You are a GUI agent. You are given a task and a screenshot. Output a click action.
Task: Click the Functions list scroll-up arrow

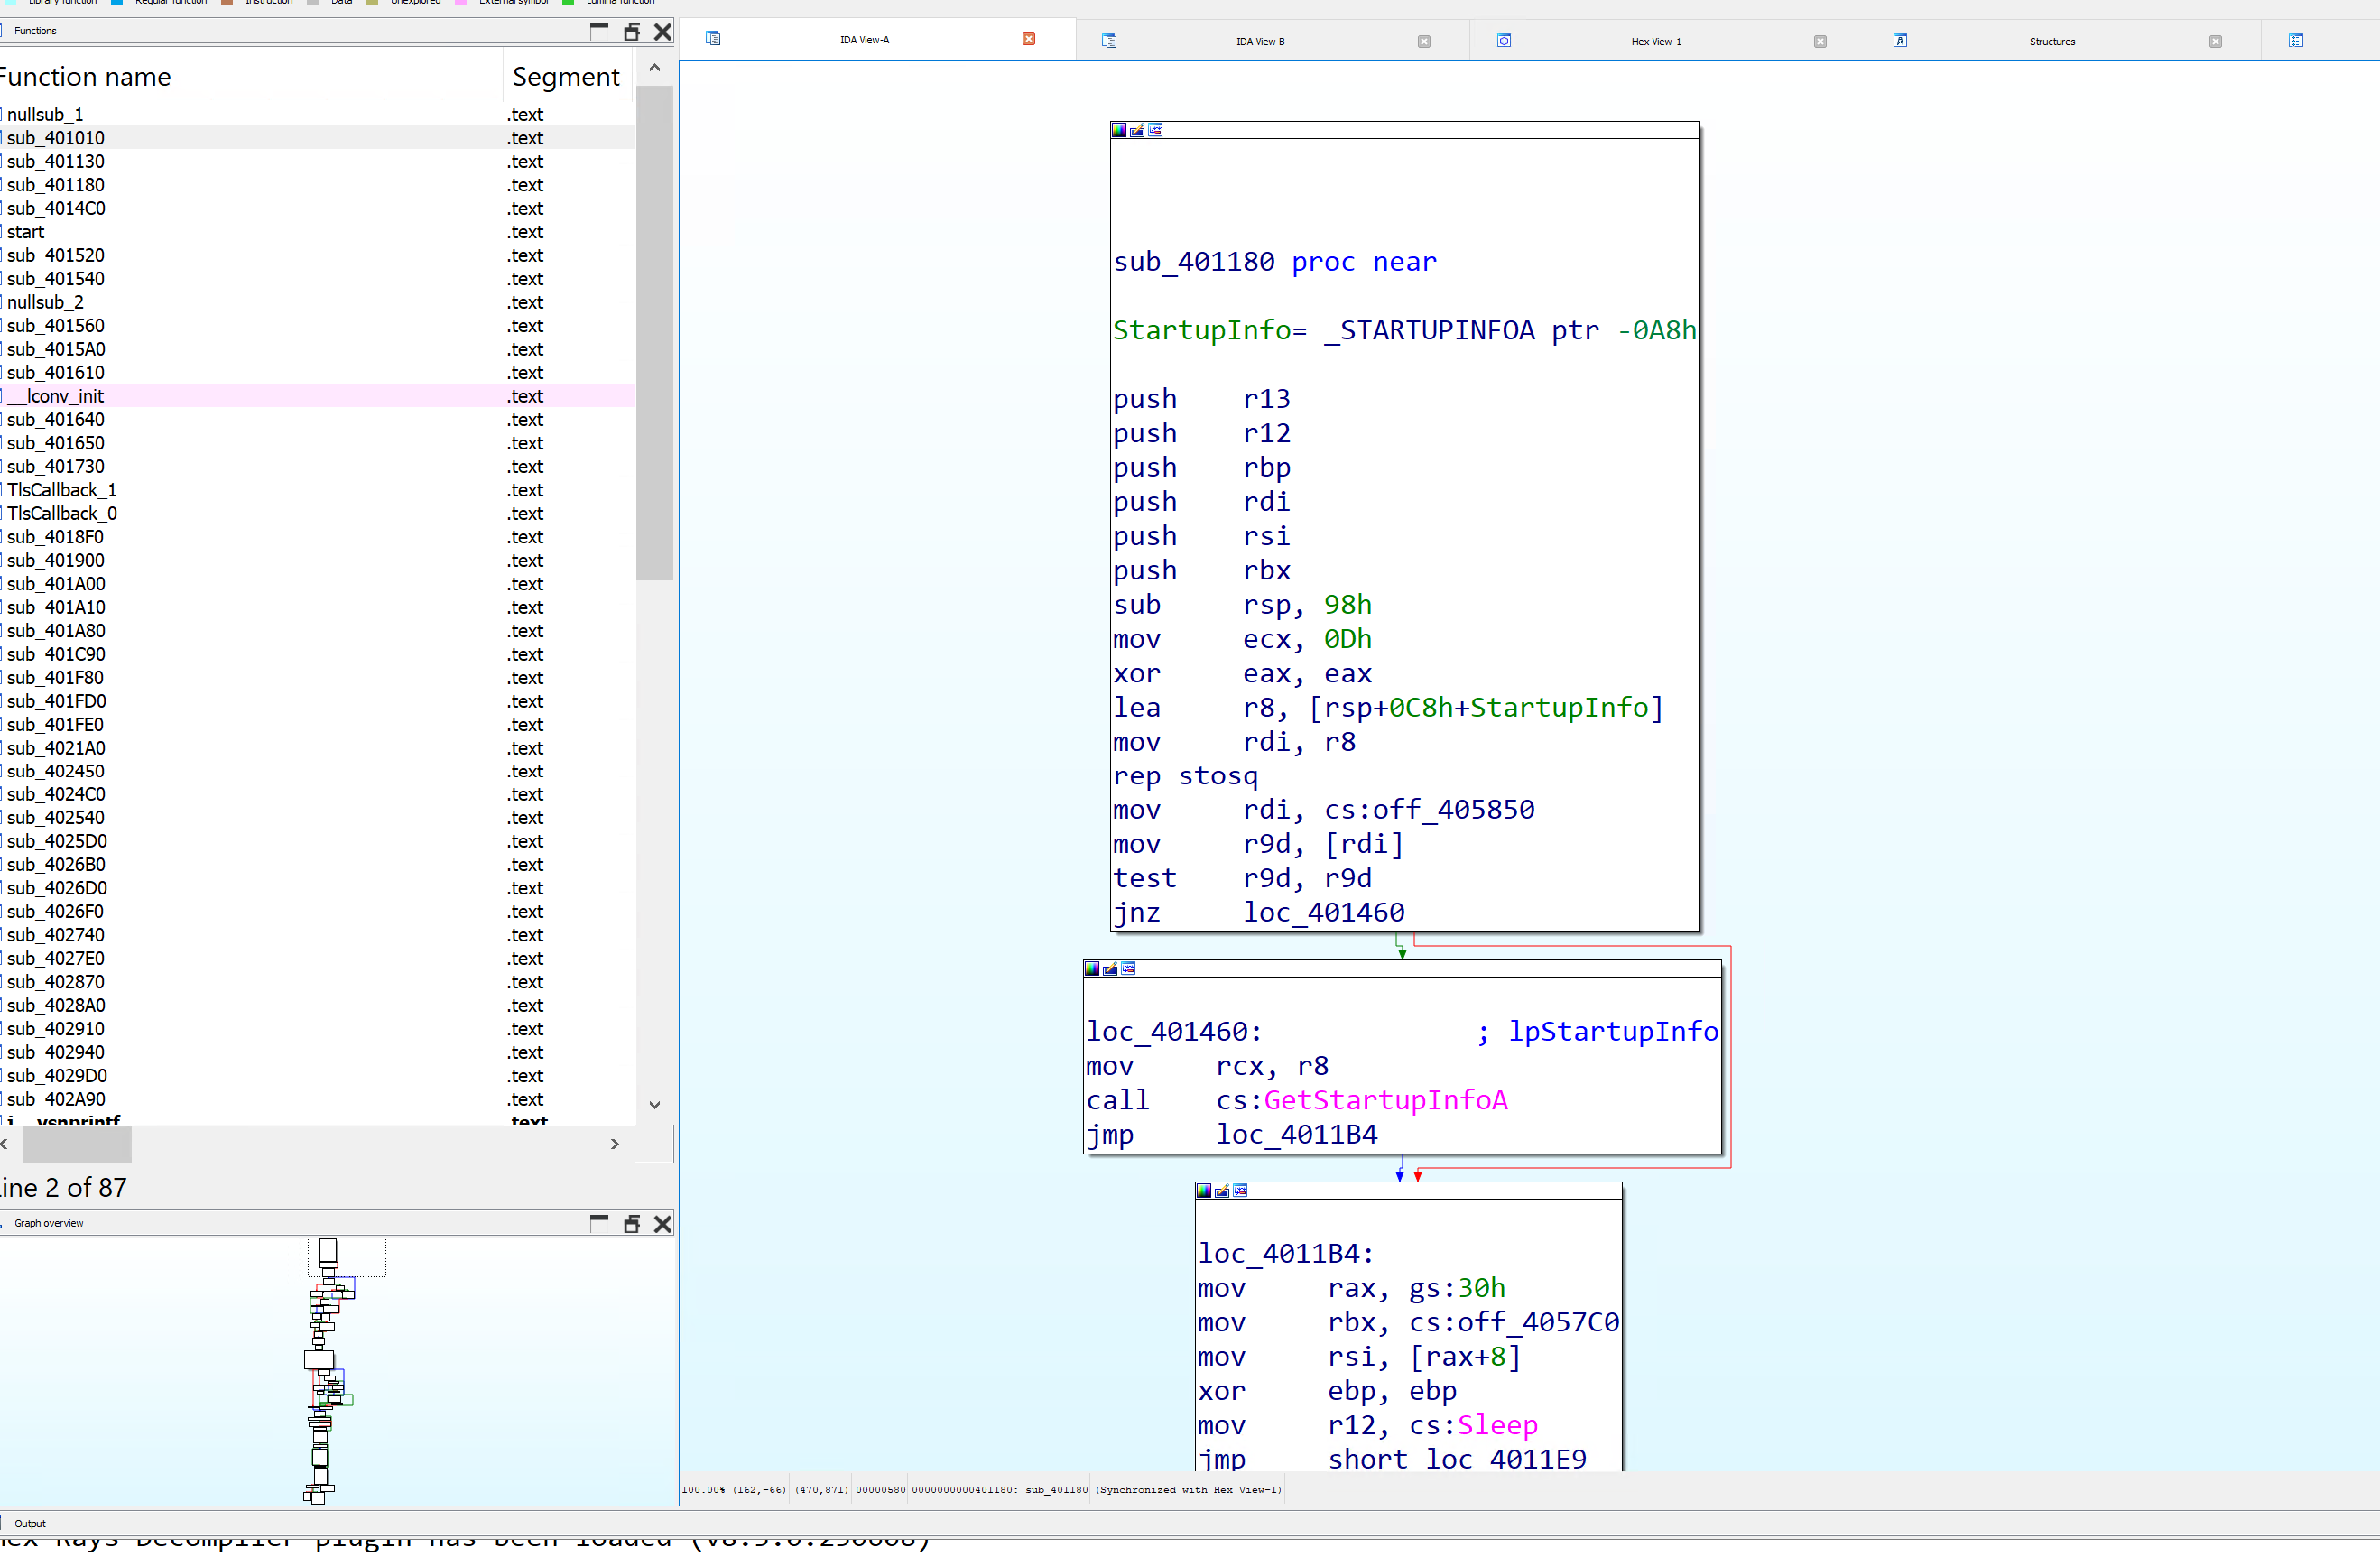pyautogui.click(x=654, y=68)
